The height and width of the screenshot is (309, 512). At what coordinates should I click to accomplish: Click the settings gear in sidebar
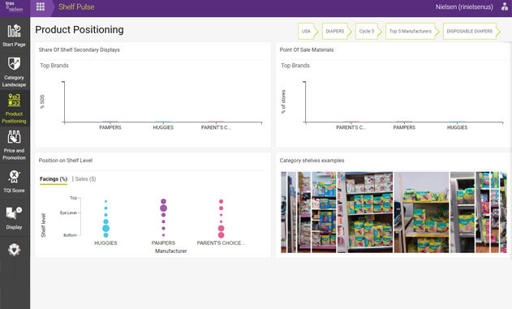coord(14,250)
